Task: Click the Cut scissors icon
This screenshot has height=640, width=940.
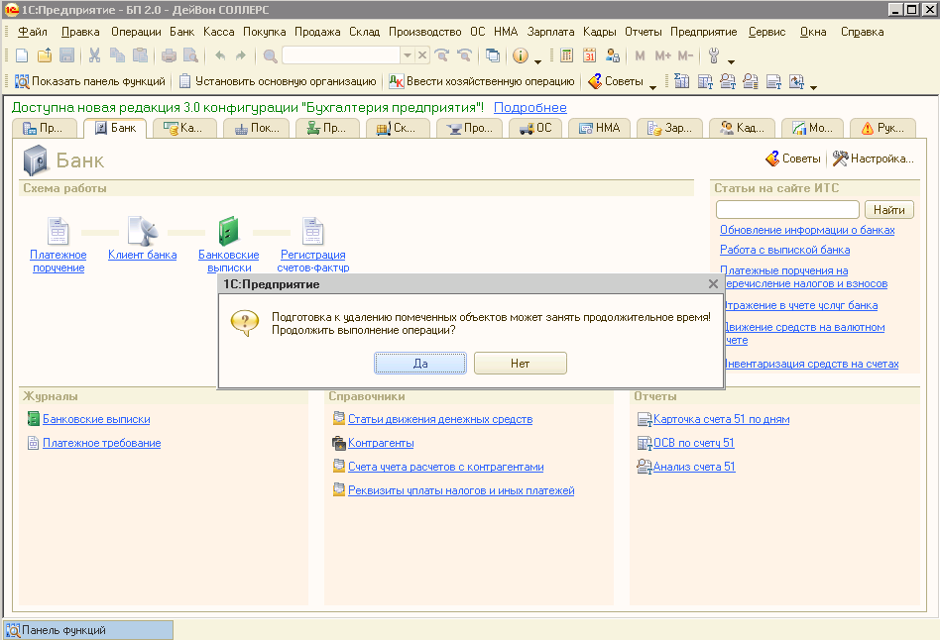Action: (94, 55)
